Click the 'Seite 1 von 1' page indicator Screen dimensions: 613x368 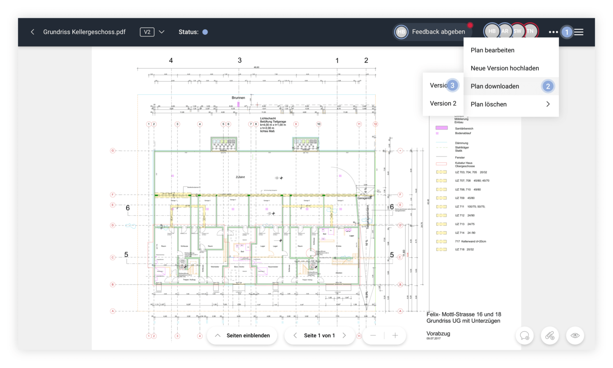tap(319, 336)
